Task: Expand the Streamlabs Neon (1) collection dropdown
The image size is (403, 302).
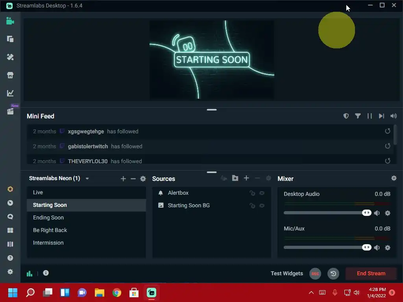Action: tap(87, 179)
